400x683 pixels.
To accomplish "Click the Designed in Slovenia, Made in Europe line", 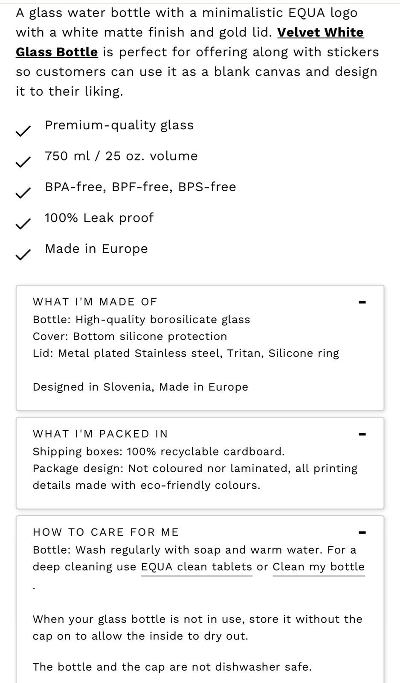I will tap(140, 387).
